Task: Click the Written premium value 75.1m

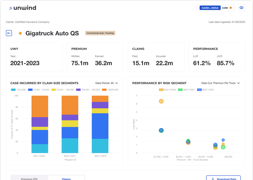Action: pos(80,63)
